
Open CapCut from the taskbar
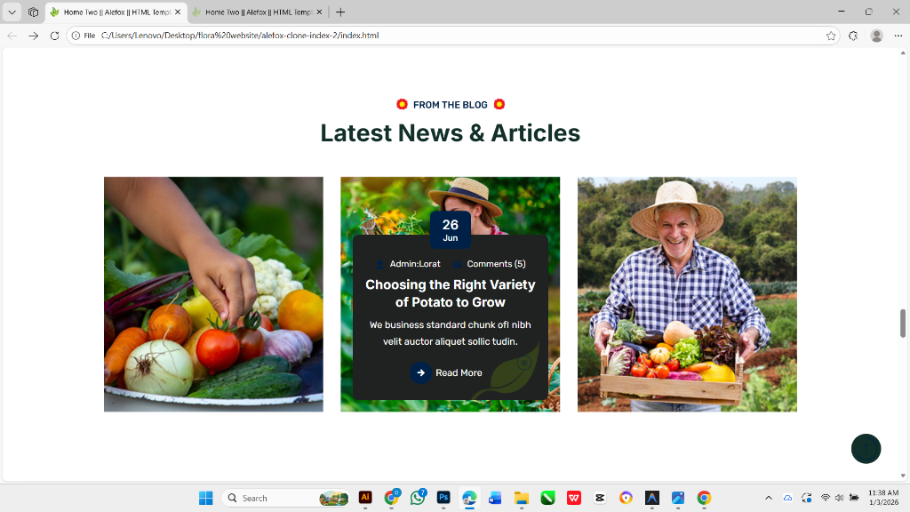coord(600,498)
